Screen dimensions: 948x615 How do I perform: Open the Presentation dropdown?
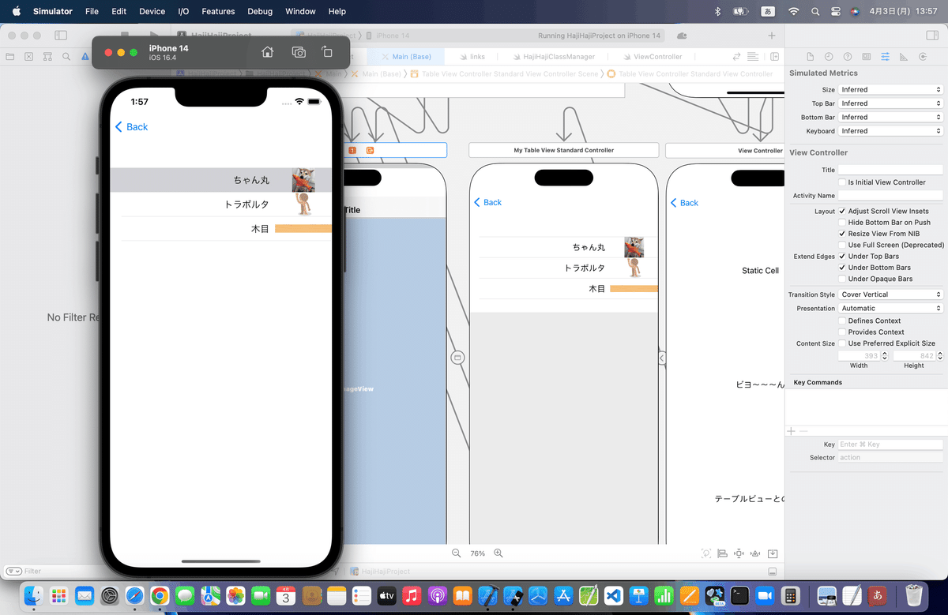pos(890,309)
